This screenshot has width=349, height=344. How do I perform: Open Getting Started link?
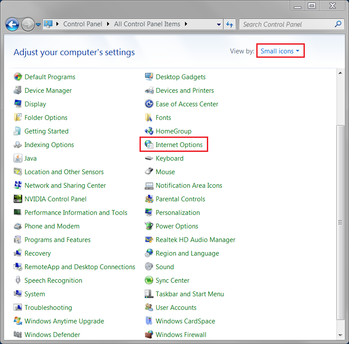pyautogui.click(x=46, y=131)
